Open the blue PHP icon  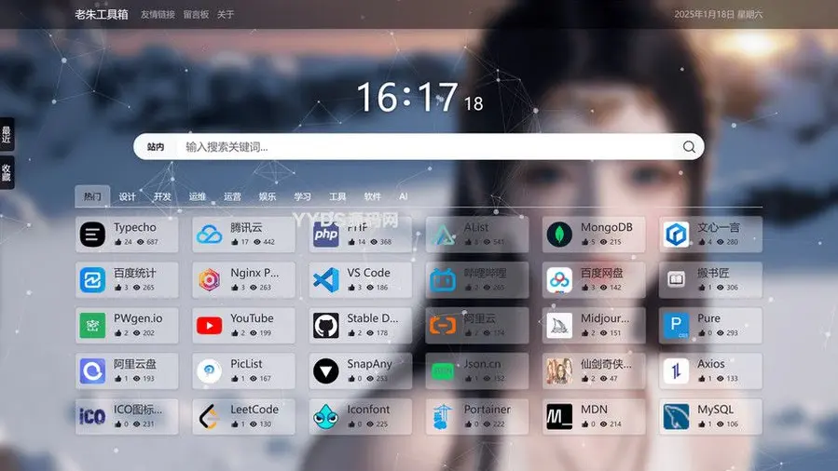(x=326, y=235)
